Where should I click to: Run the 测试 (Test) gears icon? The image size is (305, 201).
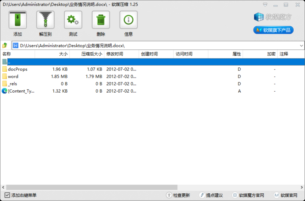73,20
